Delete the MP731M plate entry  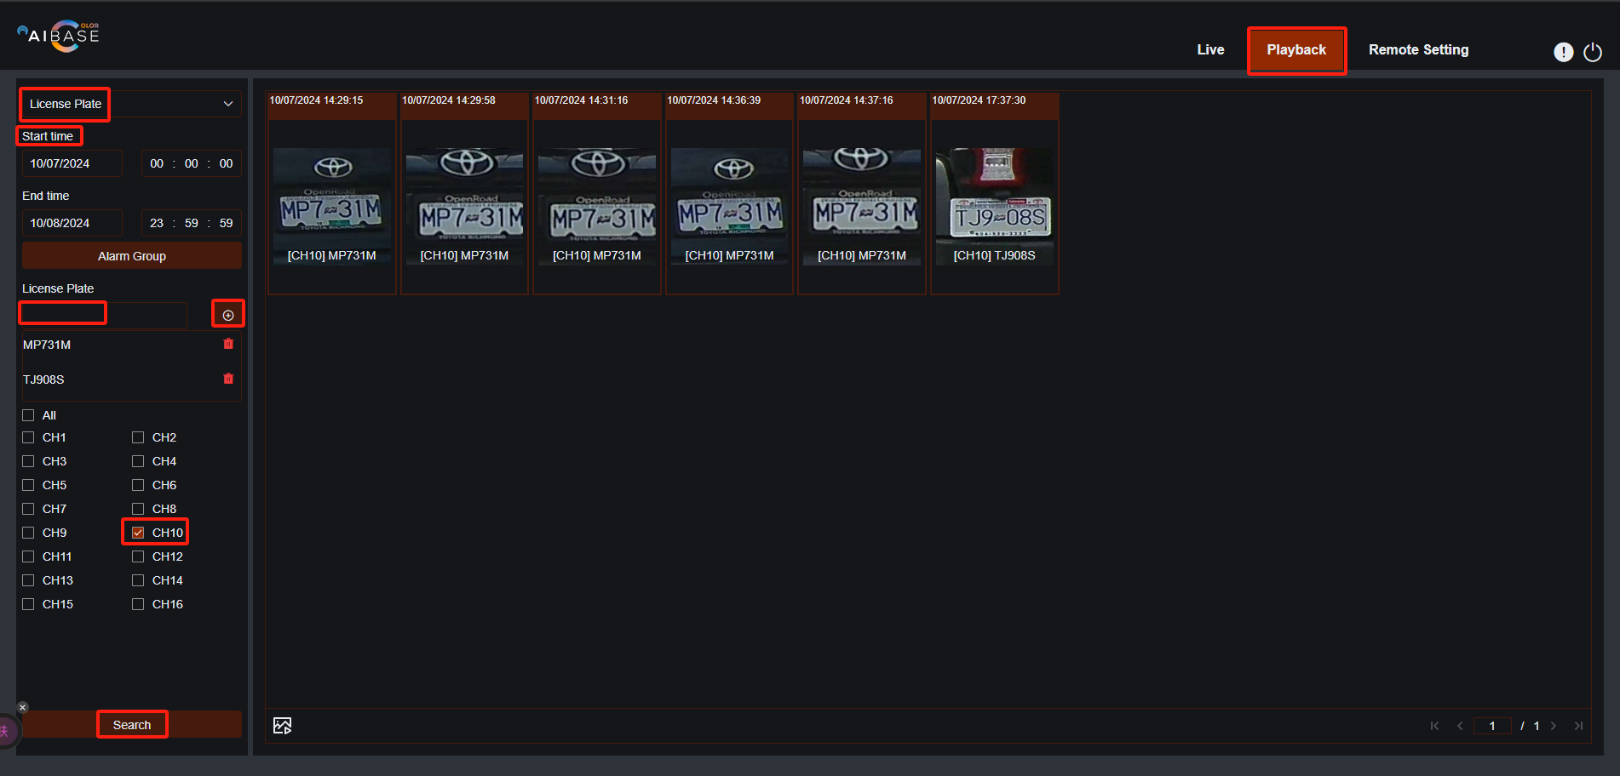pyautogui.click(x=228, y=344)
